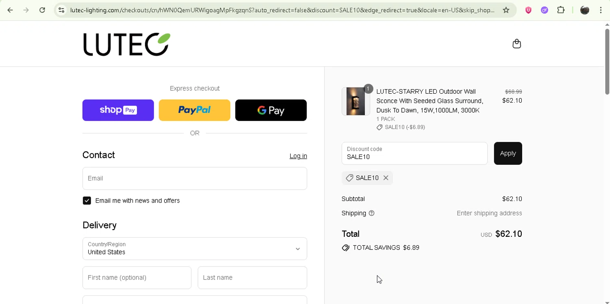The image size is (610, 304).
Task: Reload the checkout page
Action: (x=42, y=10)
